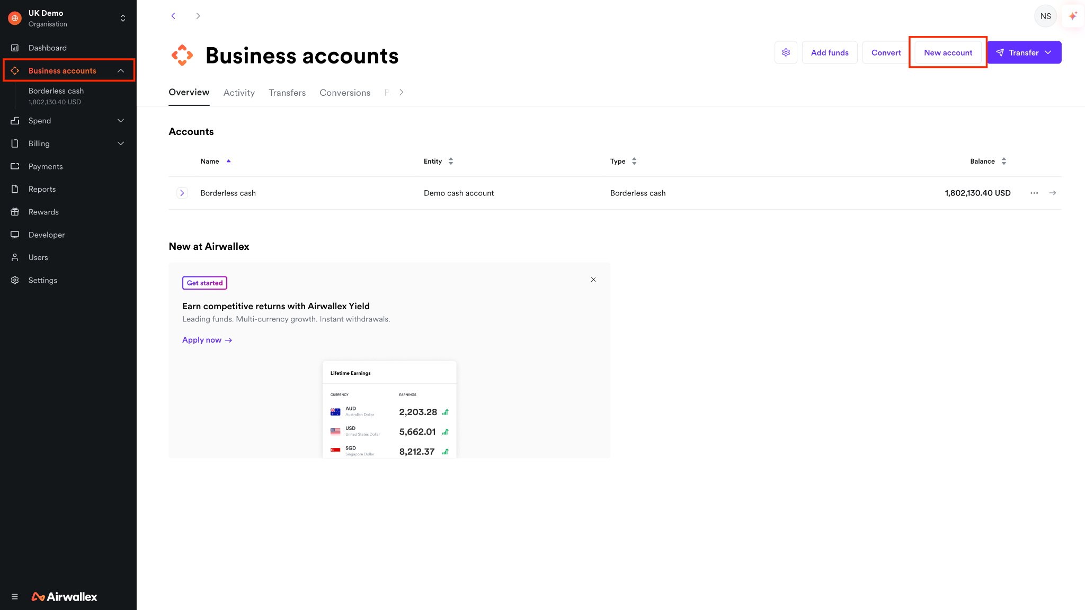Open the NS user avatar menu
This screenshot has height=610, width=1085.
point(1045,16)
